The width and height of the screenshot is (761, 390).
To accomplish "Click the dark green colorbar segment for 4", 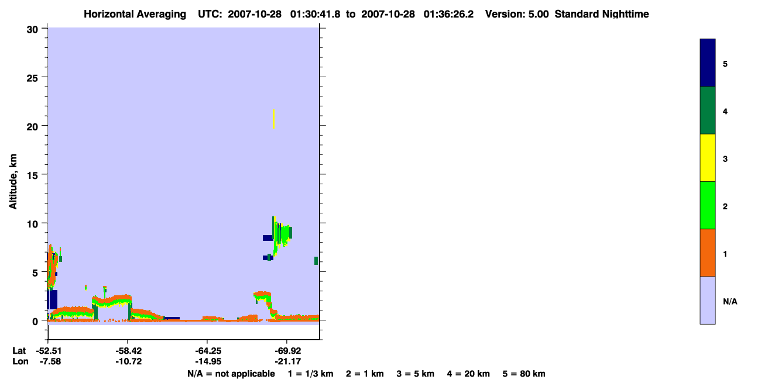I will pos(708,111).
